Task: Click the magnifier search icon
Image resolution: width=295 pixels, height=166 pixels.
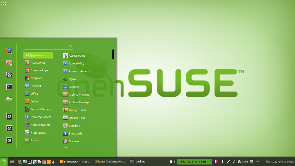Action: pos(71,46)
